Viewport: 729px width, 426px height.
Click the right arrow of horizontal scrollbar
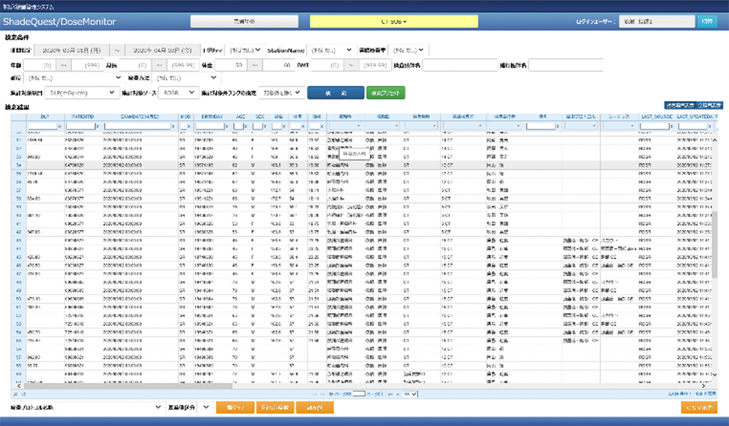tap(703, 385)
